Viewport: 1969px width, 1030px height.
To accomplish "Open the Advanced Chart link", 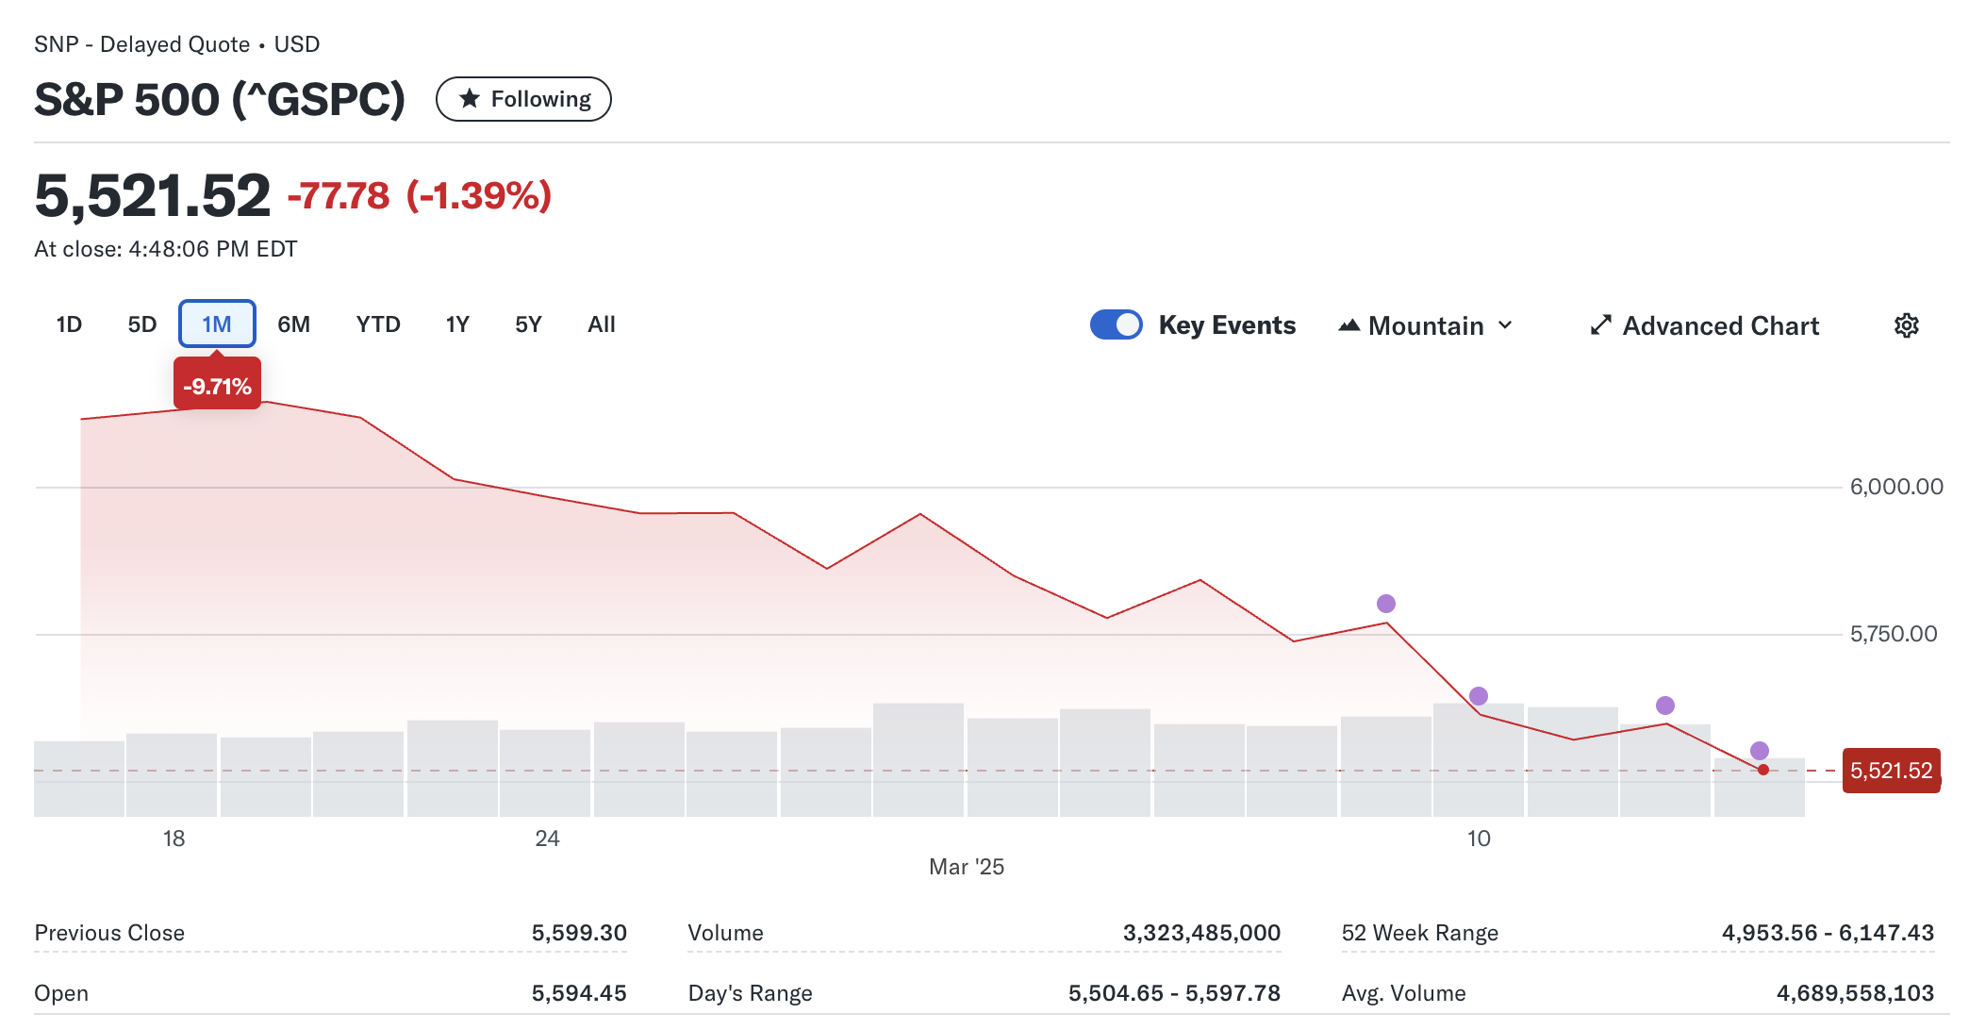I will pyautogui.click(x=1720, y=325).
